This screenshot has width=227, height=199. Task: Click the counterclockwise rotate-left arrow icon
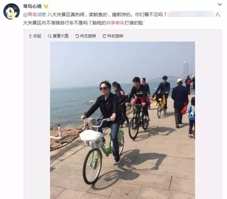(77, 36)
